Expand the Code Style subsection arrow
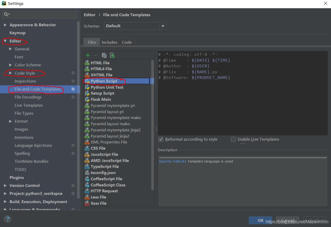The width and height of the screenshot is (331, 227). coord(10,73)
